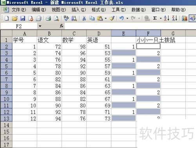The width and height of the screenshot is (196, 148).
Task: Select column D header
Action: click(99, 33)
